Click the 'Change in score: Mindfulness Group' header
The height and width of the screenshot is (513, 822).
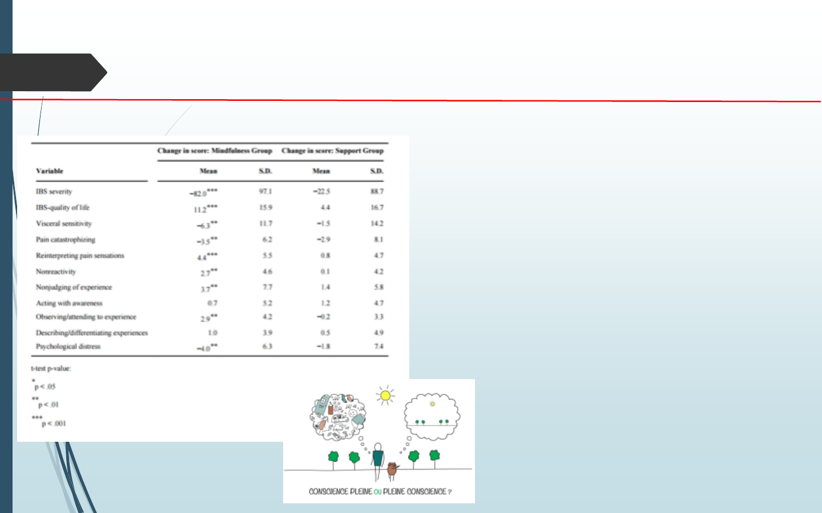click(x=215, y=151)
